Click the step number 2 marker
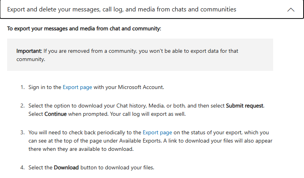This screenshot has height=178, width=304. (x=23, y=106)
